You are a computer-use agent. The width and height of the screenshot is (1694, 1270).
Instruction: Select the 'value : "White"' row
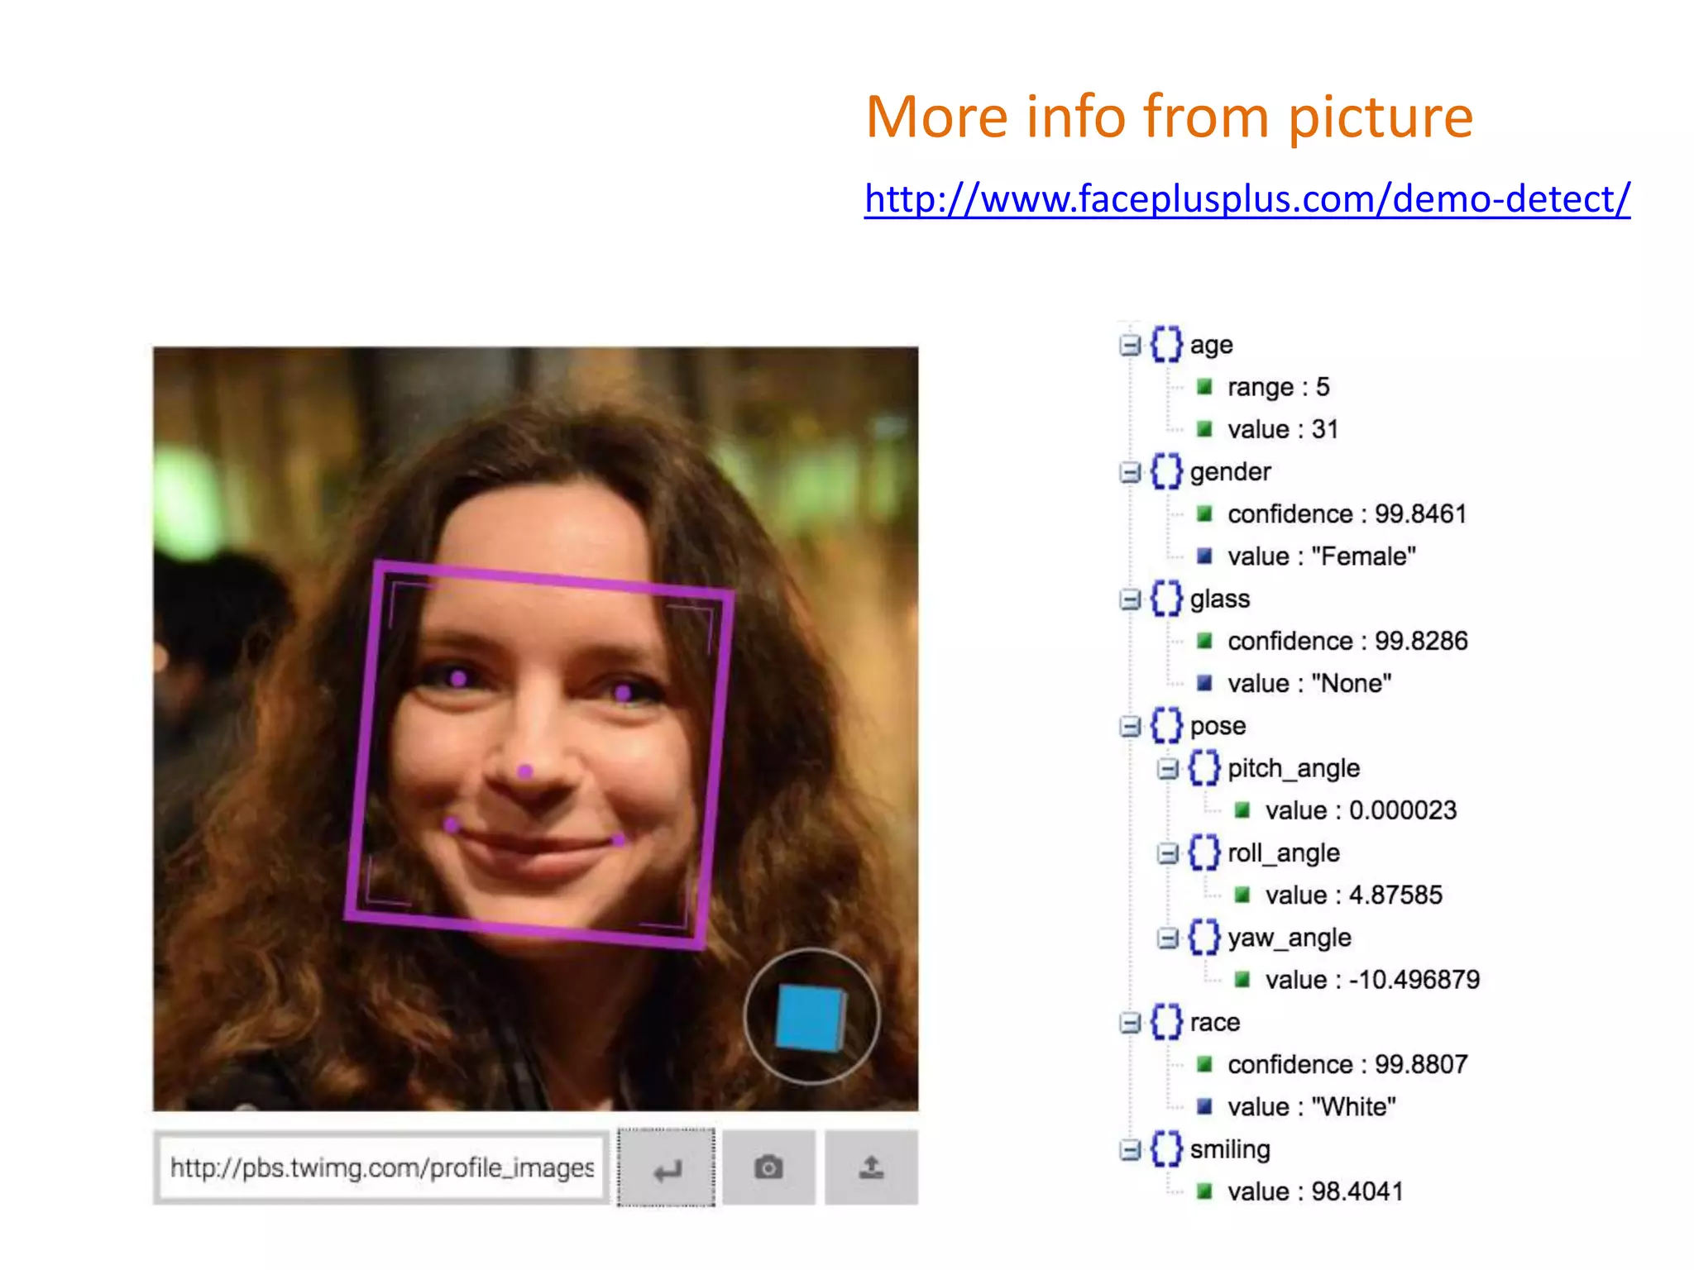[x=1297, y=1107]
